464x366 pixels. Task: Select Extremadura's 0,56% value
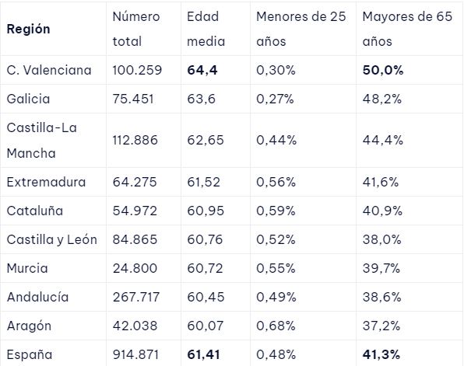click(x=276, y=182)
